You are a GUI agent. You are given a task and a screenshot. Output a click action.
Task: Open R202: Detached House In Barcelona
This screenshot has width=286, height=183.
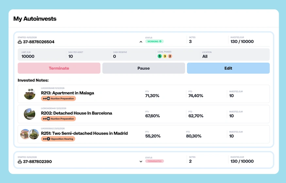[76, 113]
